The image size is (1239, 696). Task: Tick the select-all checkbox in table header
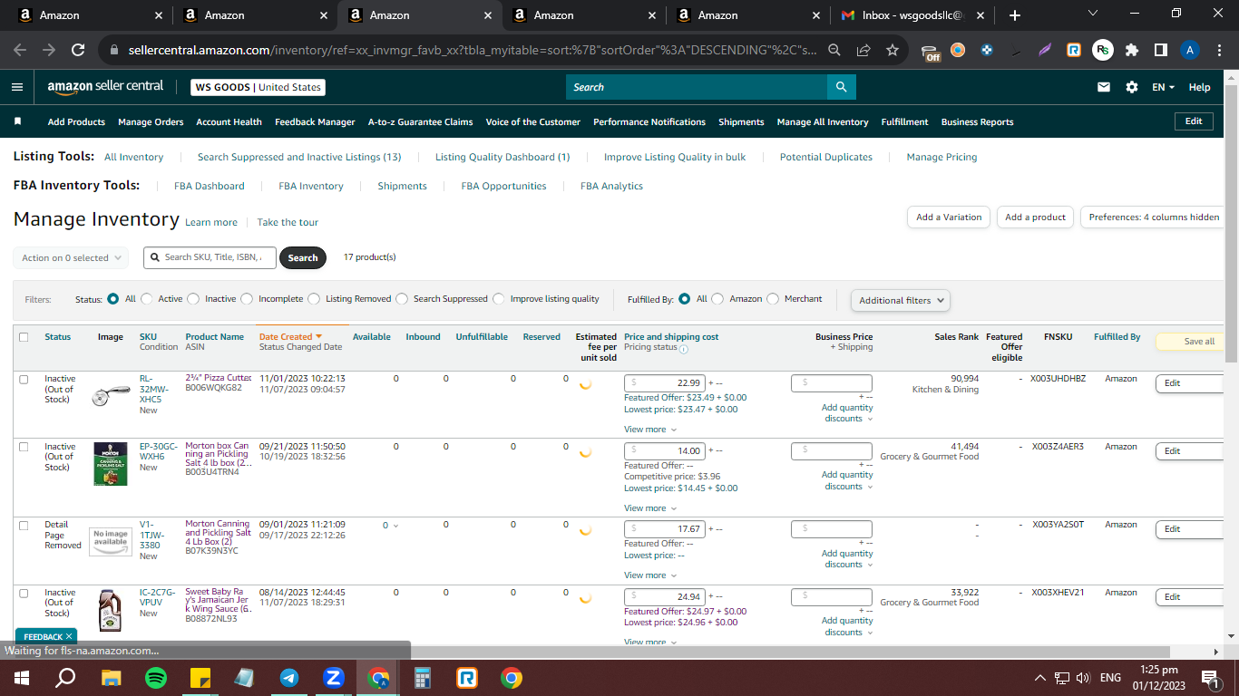click(24, 337)
